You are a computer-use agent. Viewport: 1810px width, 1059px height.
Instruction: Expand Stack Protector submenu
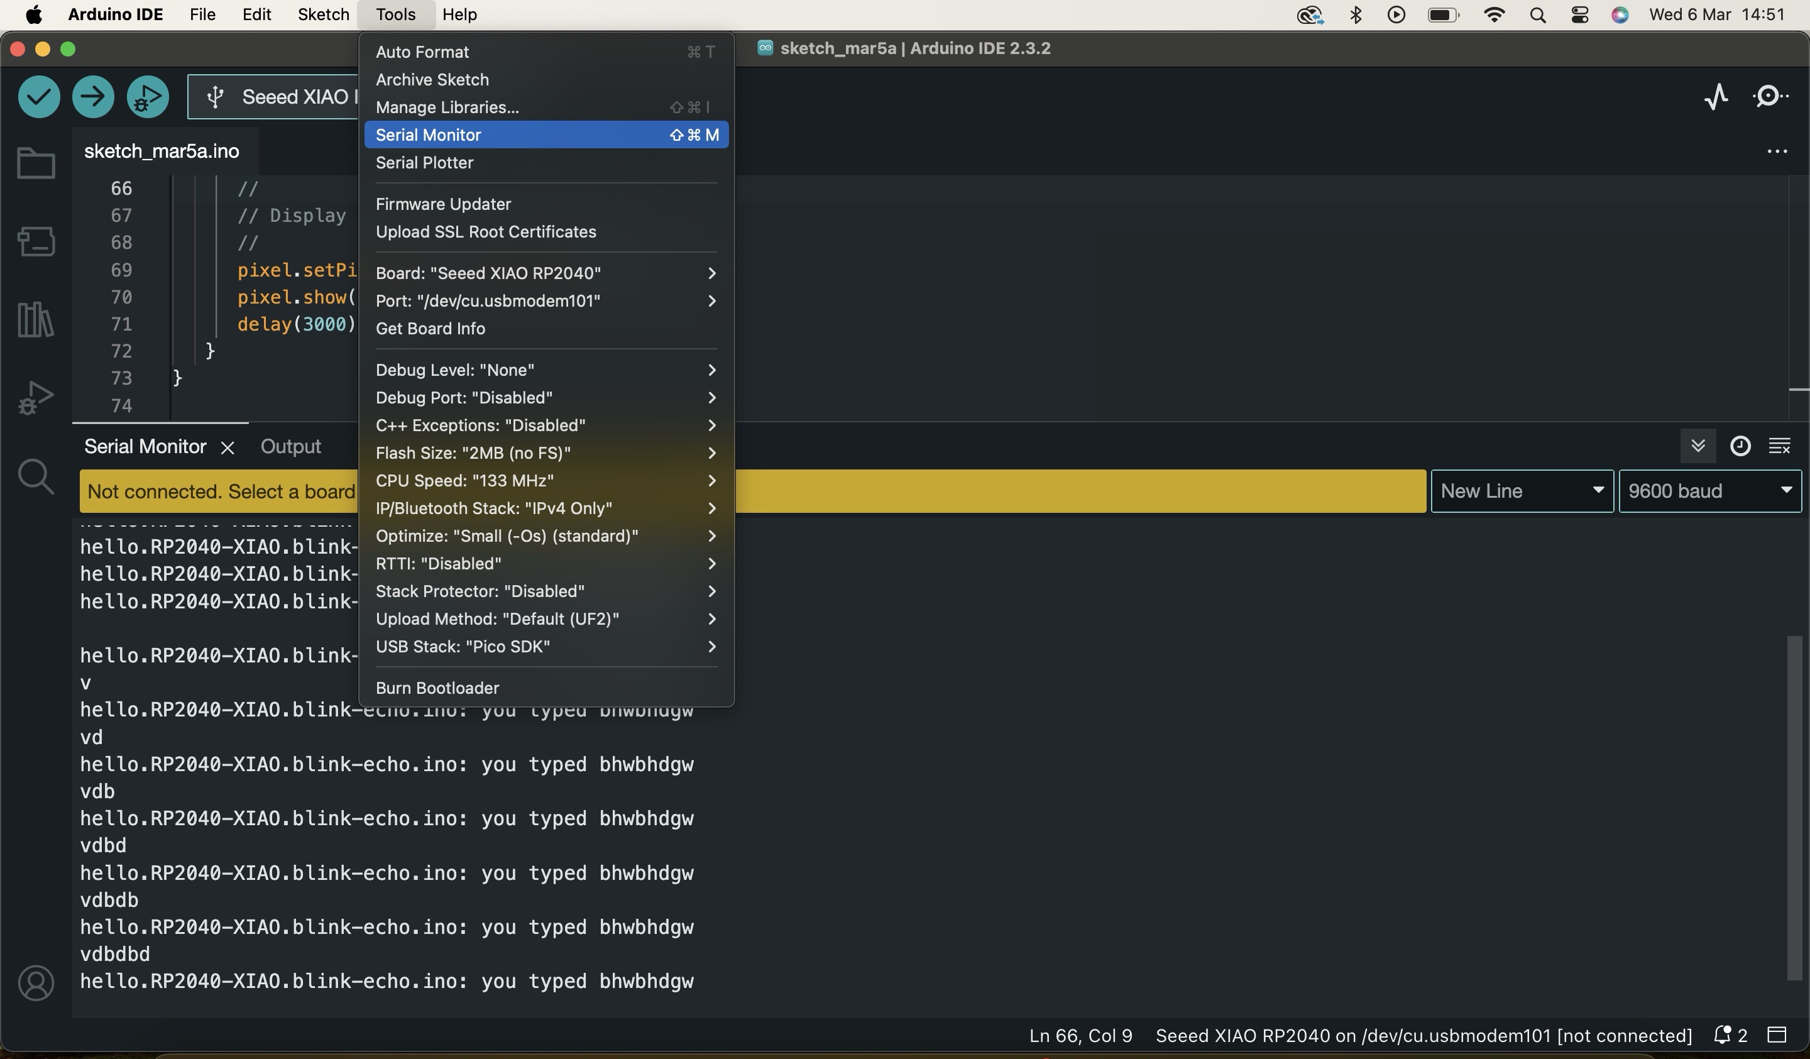(546, 591)
